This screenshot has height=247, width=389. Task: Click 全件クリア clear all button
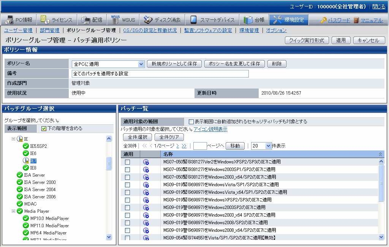(x=169, y=137)
